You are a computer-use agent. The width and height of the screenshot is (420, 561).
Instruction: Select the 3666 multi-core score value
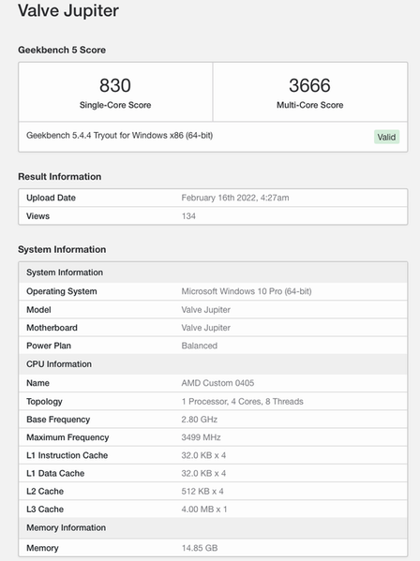pyautogui.click(x=309, y=85)
